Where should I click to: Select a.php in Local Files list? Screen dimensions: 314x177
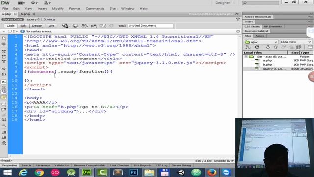pyautogui.click(x=267, y=60)
